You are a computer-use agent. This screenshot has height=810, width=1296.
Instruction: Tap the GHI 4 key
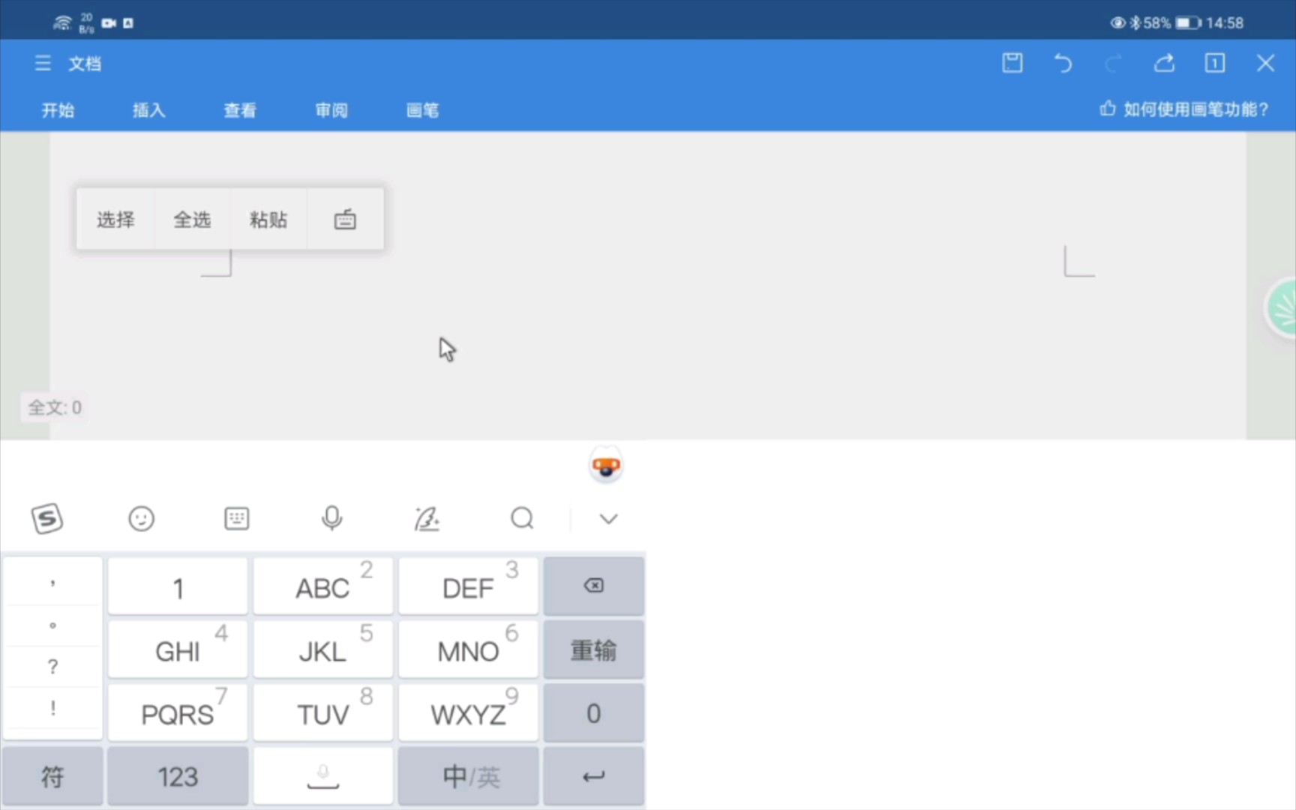[x=178, y=649]
